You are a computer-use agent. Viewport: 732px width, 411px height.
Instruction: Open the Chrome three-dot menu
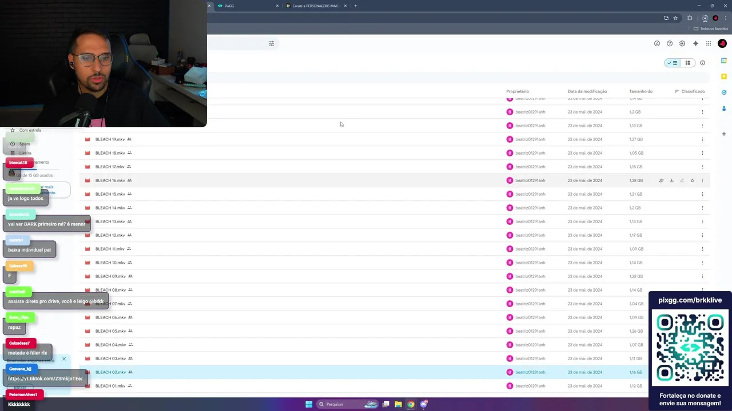[x=726, y=18]
